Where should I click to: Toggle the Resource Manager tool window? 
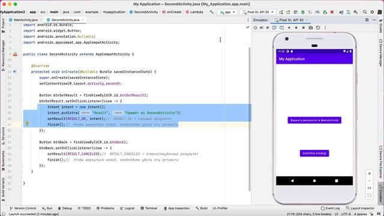click(x=3, y=56)
